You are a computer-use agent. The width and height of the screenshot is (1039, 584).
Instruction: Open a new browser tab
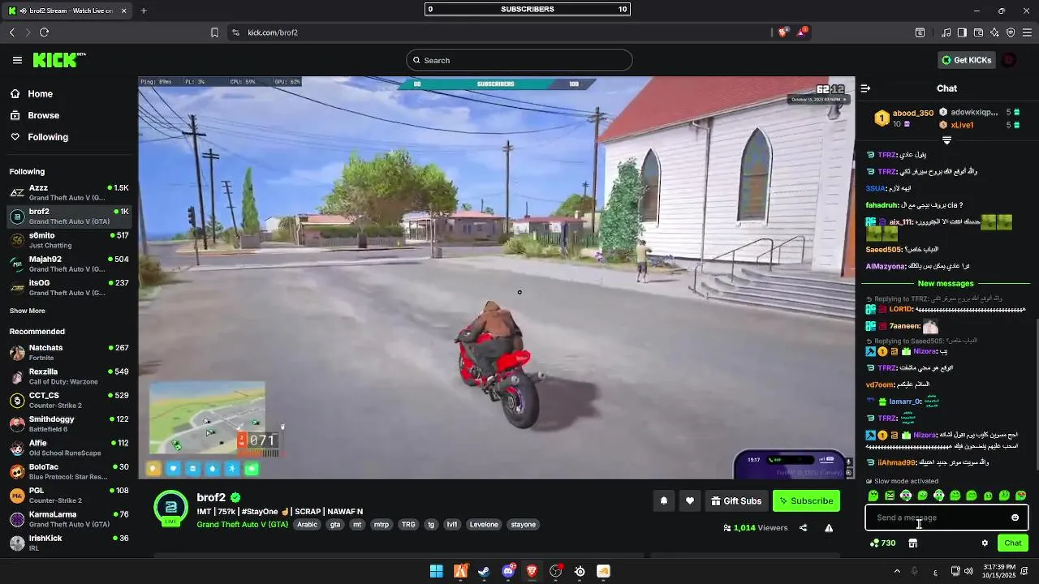pyautogui.click(x=144, y=11)
